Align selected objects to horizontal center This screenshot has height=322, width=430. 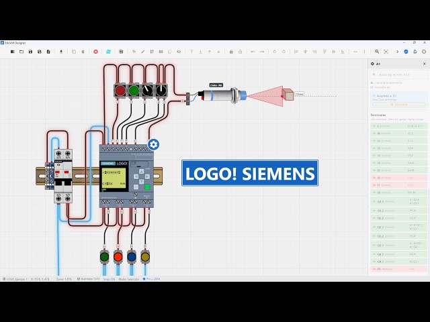305,52
